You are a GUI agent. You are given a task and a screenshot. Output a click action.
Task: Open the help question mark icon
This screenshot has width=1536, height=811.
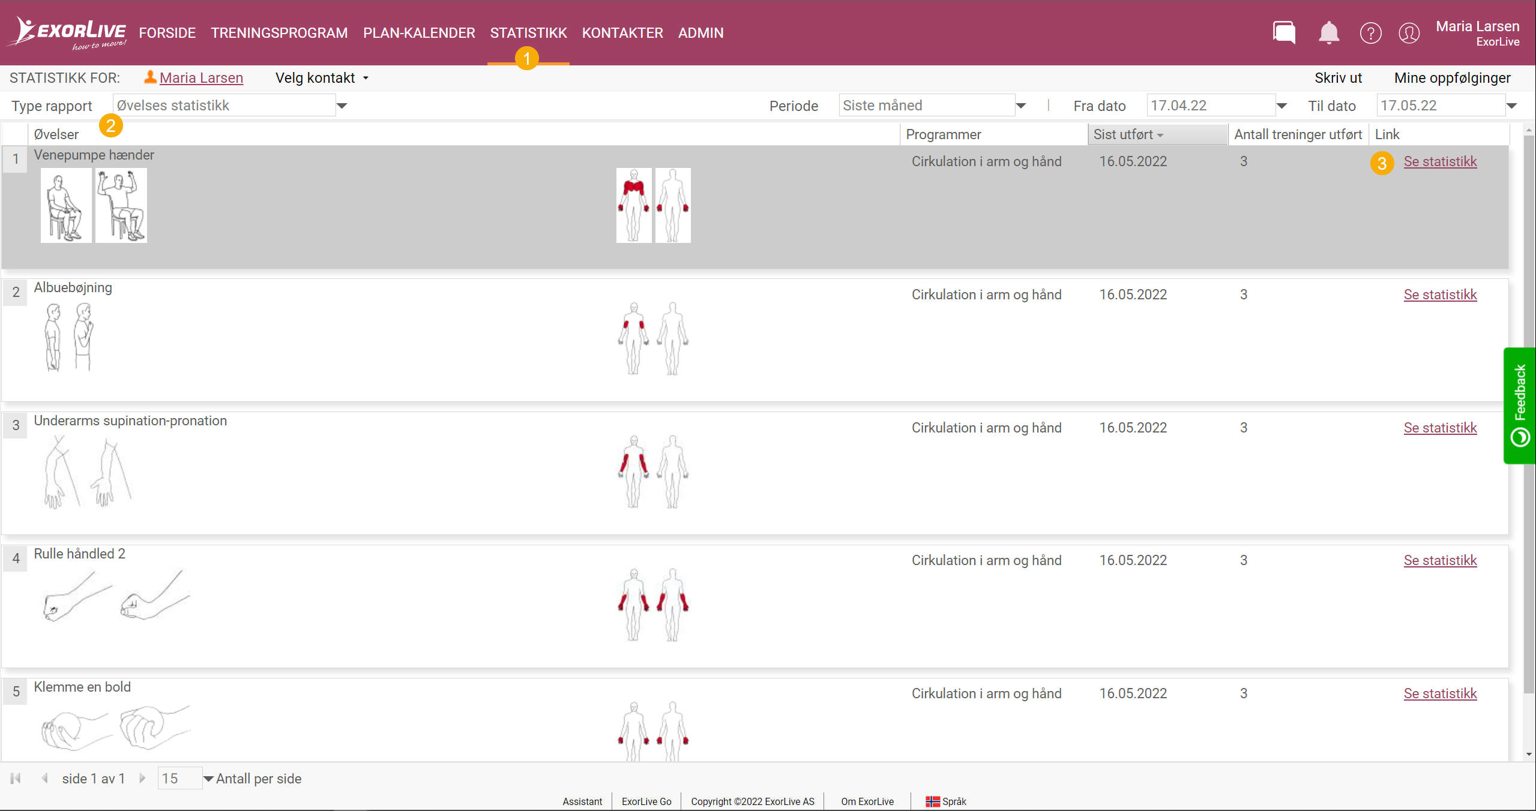tap(1370, 33)
